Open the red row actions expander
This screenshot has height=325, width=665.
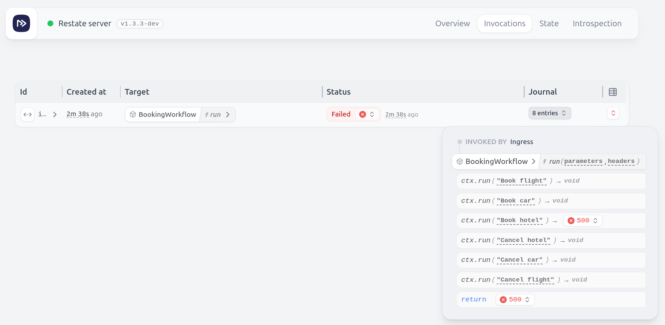[x=613, y=113]
